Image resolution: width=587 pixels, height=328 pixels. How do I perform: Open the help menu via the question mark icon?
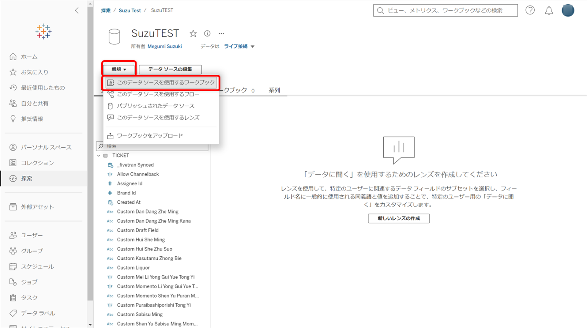(x=530, y=10)
